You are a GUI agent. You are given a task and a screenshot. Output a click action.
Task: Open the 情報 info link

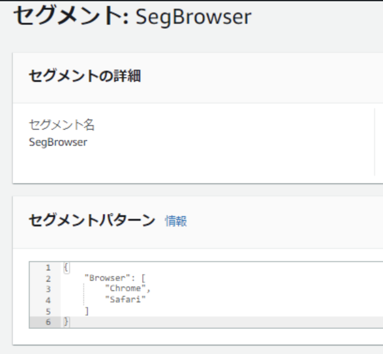(176, 221)
